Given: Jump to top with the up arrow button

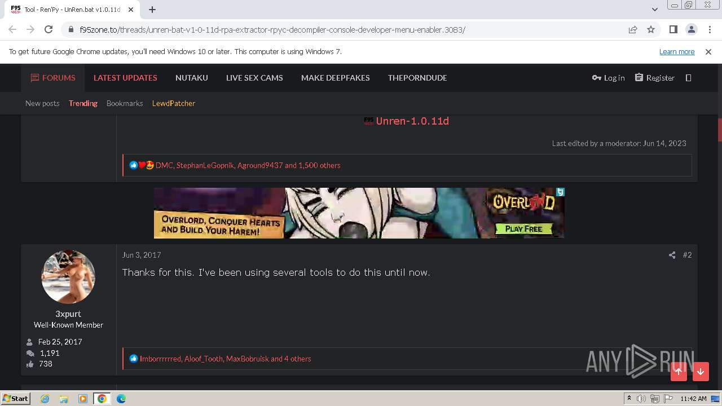Looking at the screenshot, I should coord(679,371).
